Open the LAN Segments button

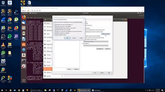click(100, 49)
